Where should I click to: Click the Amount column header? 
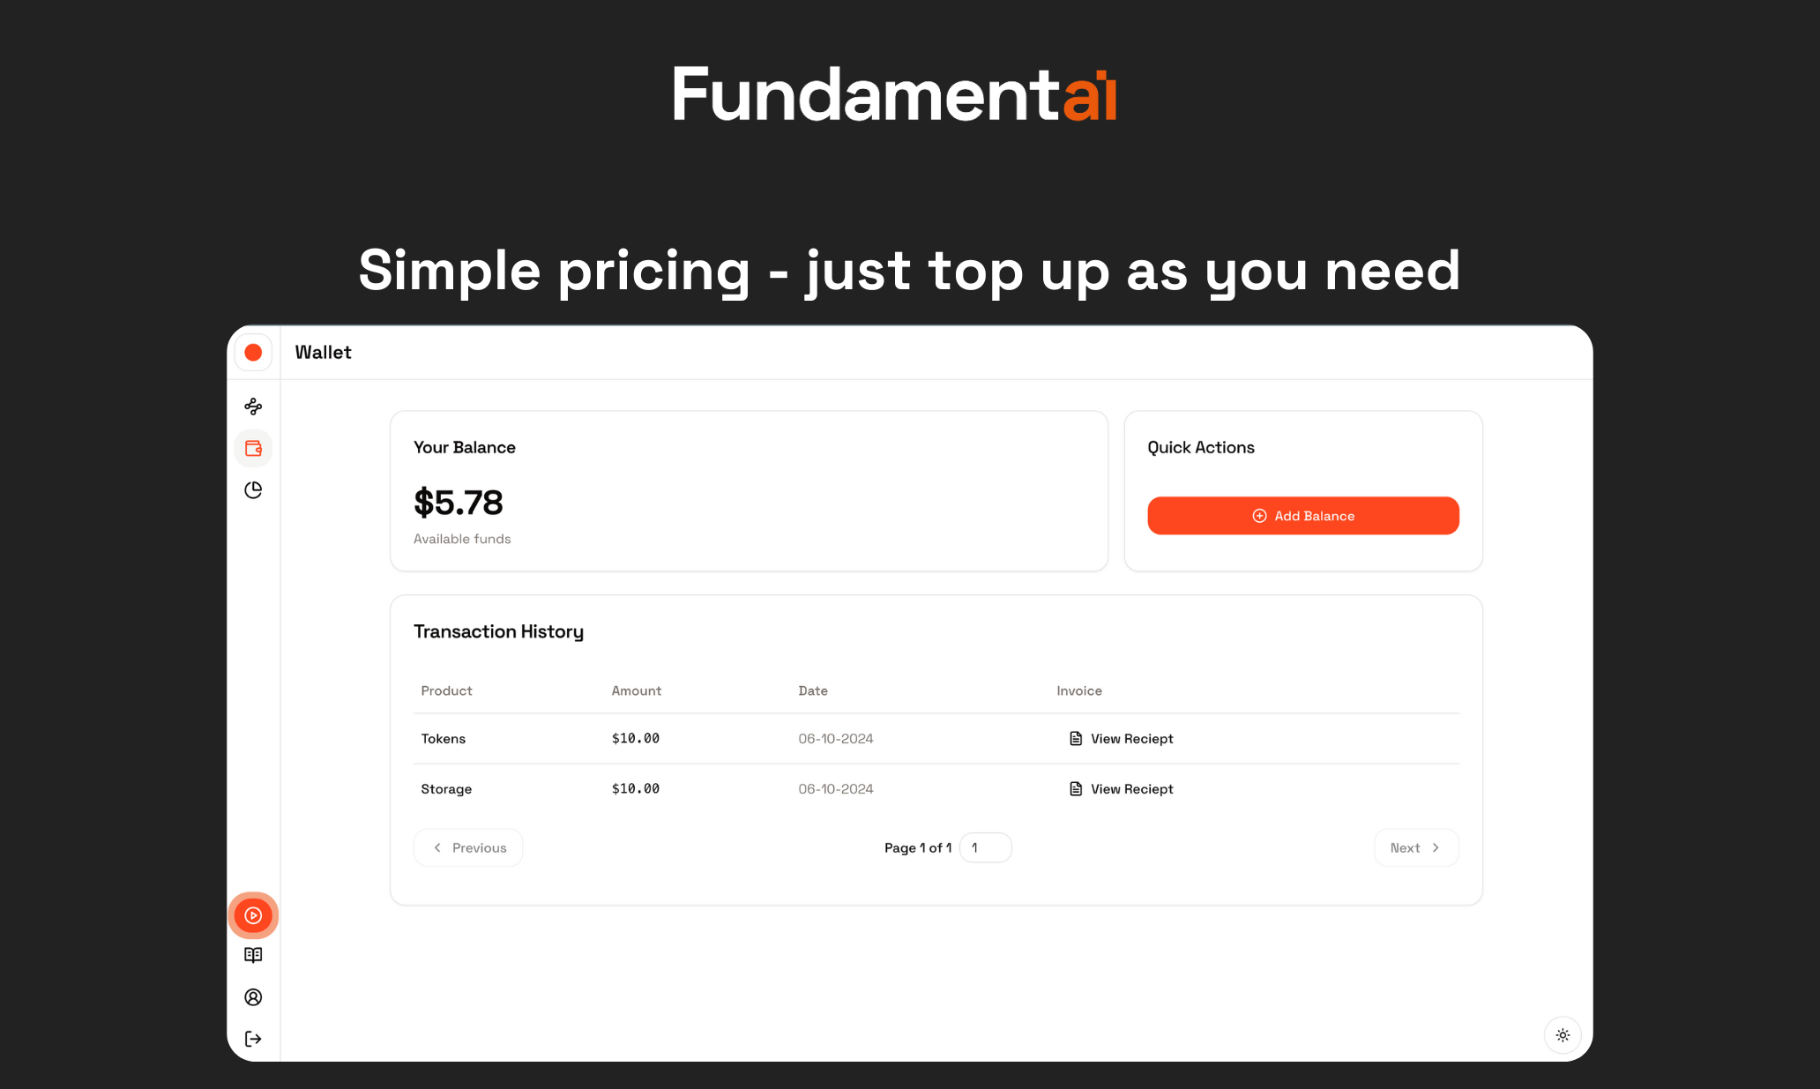click(636, 690)
